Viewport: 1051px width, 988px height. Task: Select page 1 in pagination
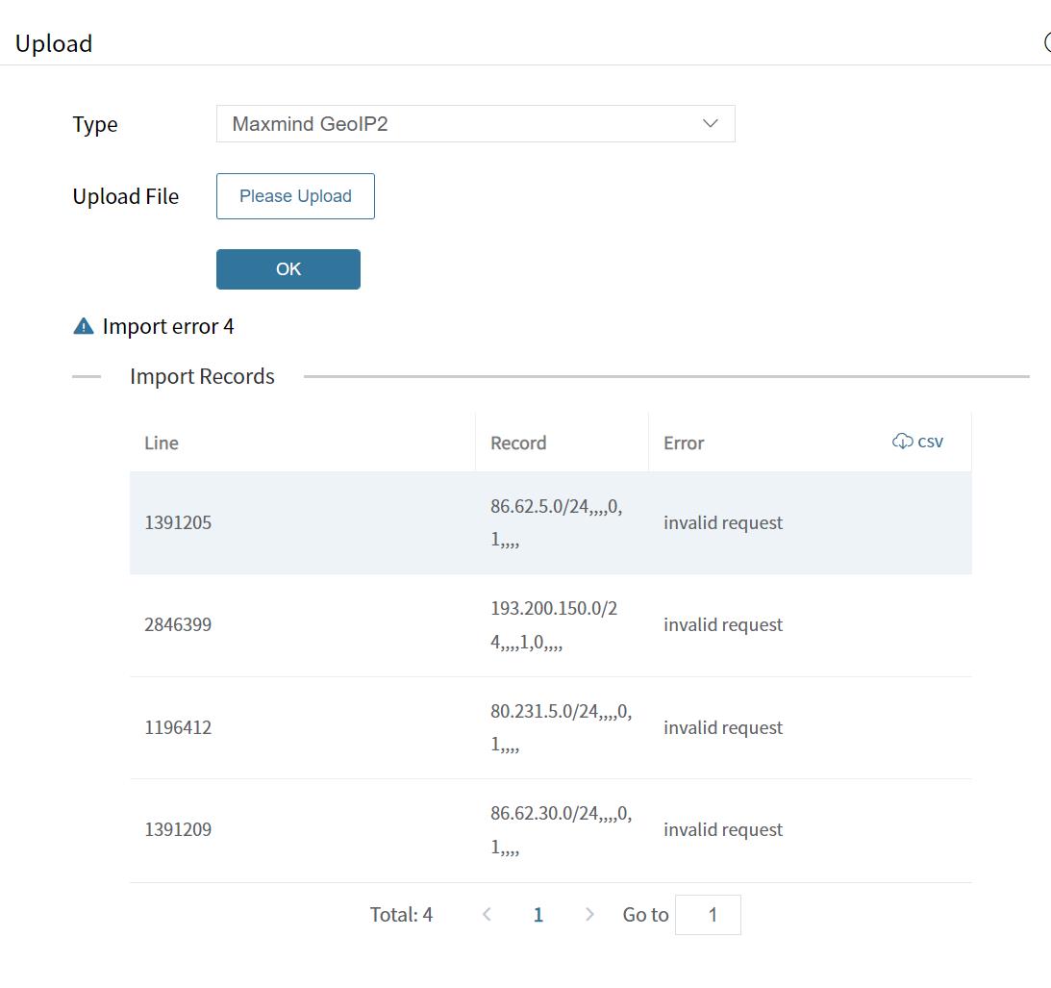(x=538, y=914)
